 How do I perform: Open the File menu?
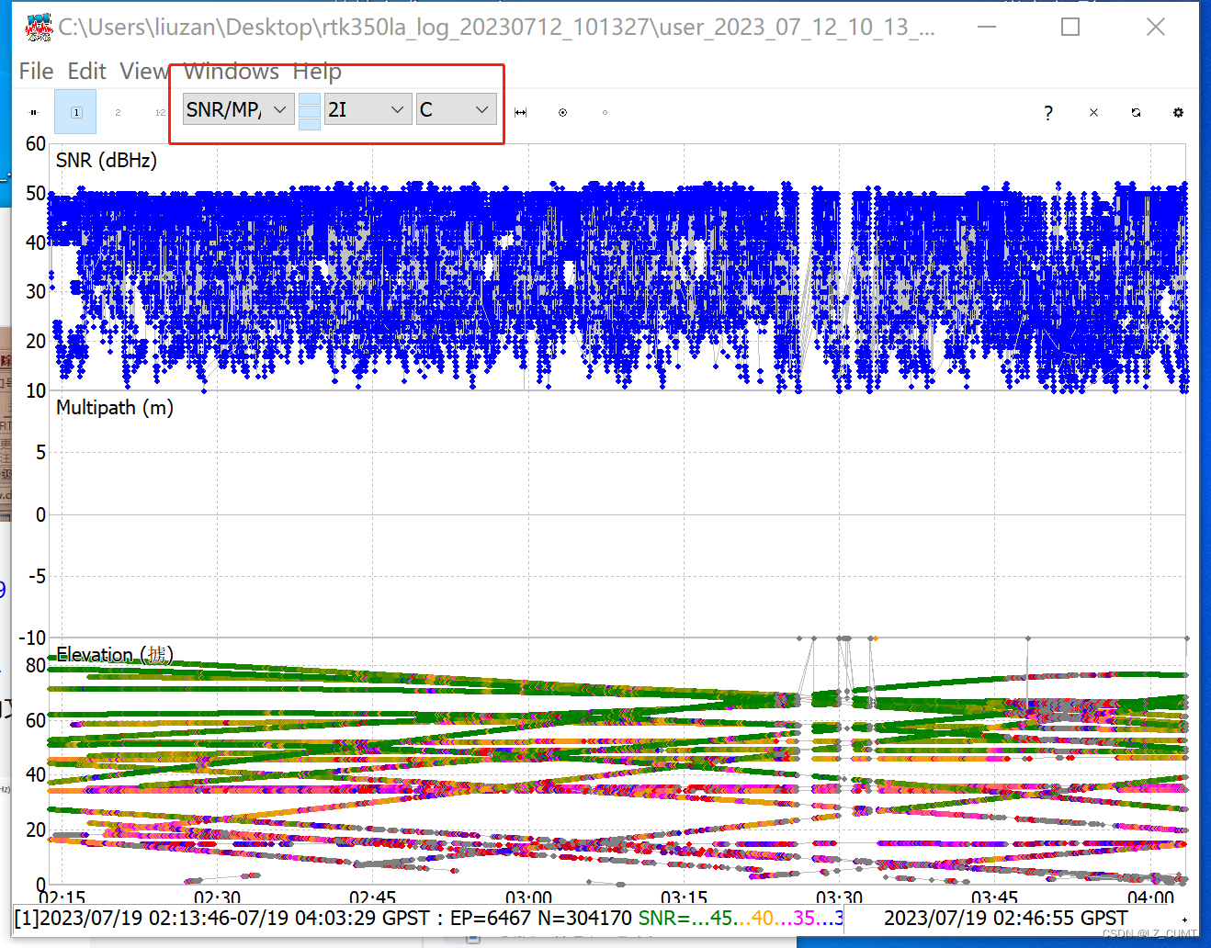point(35,71)
